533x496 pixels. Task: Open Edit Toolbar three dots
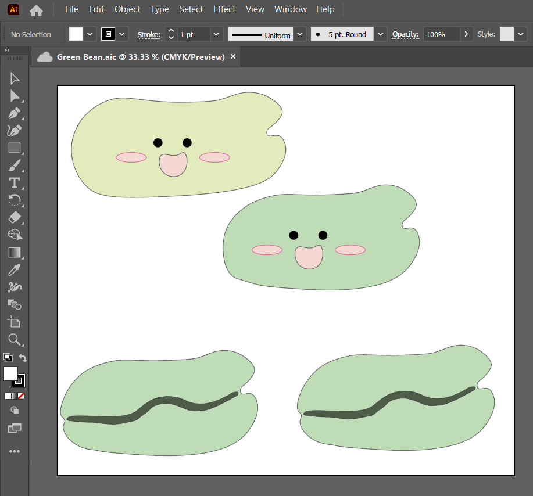[x=15, y=451]
